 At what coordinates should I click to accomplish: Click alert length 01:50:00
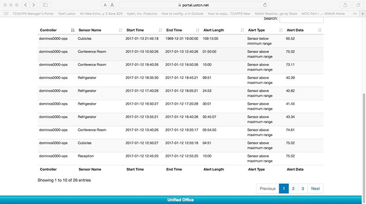click(x=209, y=52)
